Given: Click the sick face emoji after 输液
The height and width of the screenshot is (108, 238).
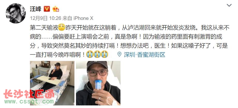Looking at the screenshot, I should click(x=62, y=27).
